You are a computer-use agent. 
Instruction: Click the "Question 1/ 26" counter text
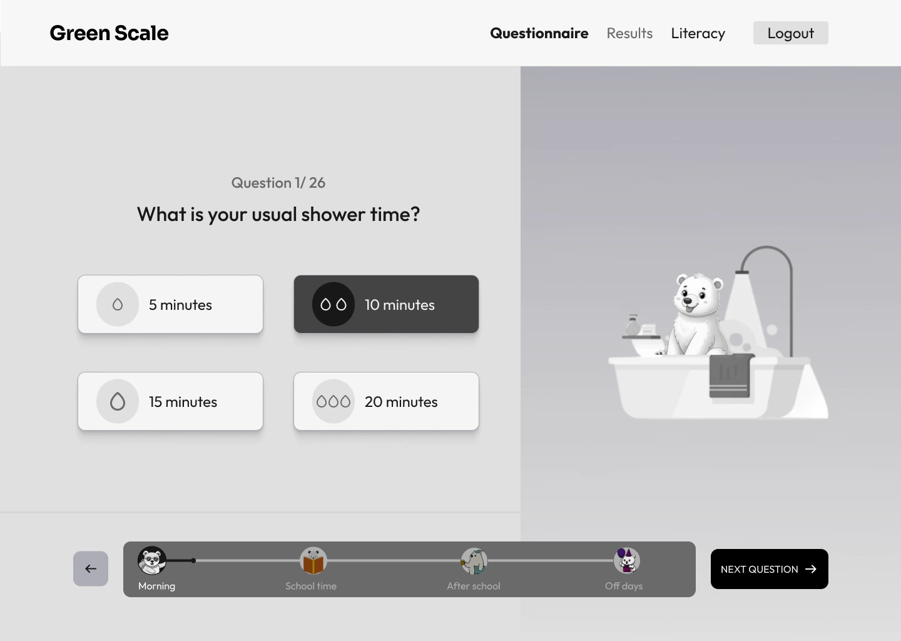click(x=278, y=183)
